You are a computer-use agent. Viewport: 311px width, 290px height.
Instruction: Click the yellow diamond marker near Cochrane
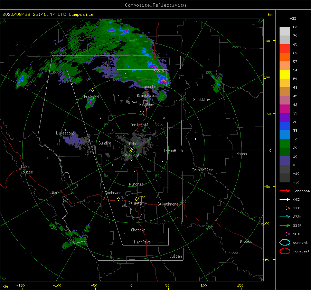[x=118, y=199]
